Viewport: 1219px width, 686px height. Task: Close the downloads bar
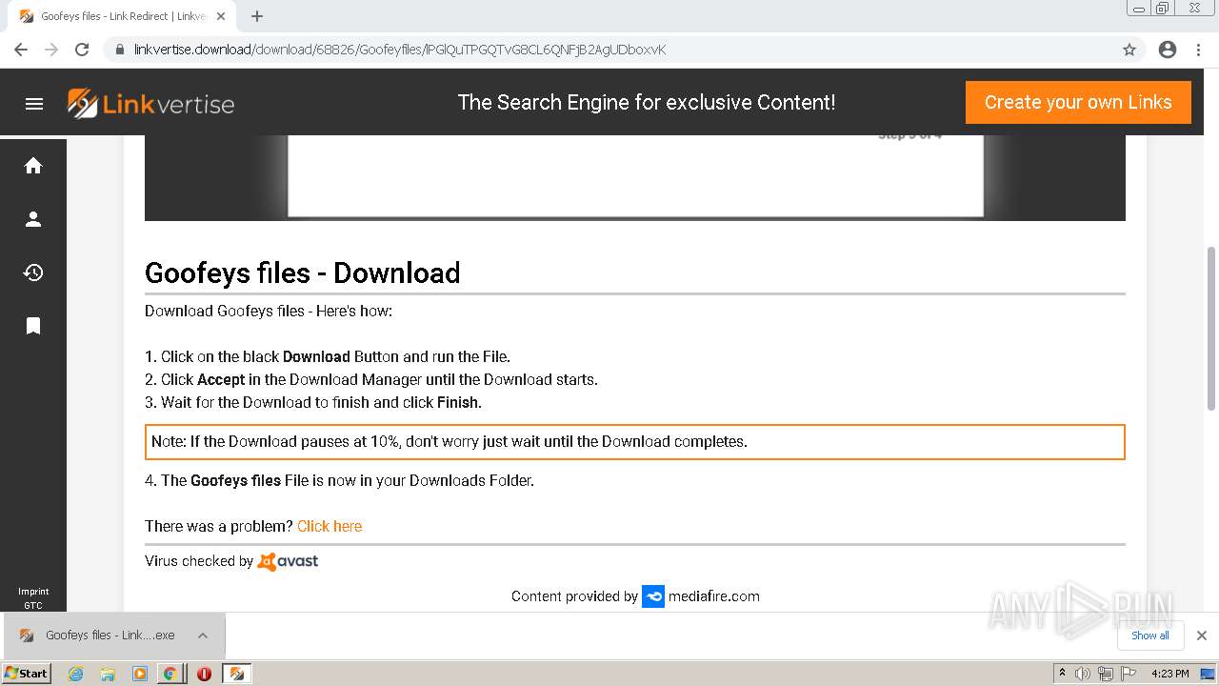(1202, 636)
